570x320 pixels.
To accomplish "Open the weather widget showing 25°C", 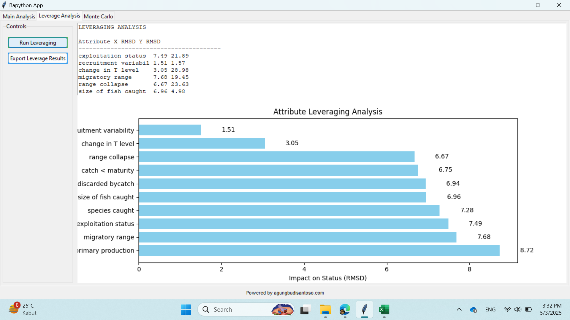I will (23, 309).
